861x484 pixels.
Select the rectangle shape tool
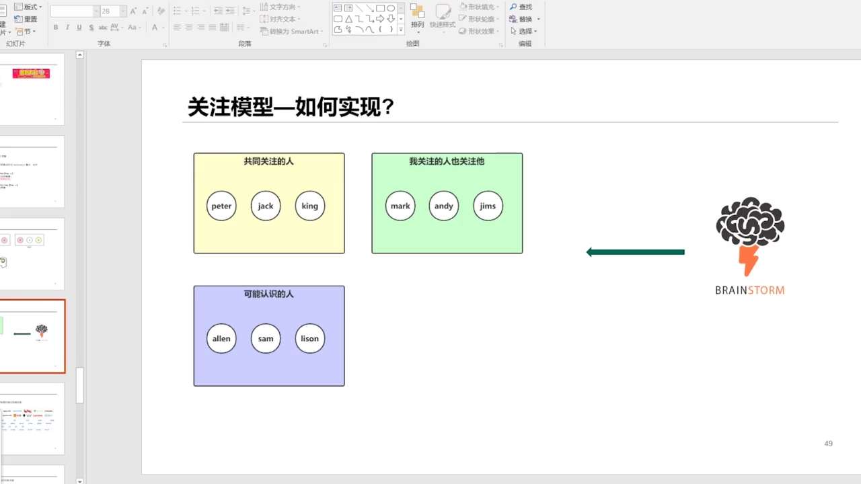(x=381, y=7)
